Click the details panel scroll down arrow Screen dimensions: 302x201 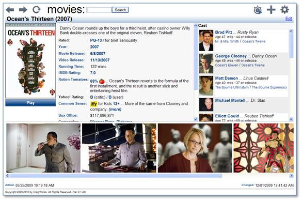(x=196, y=119)
